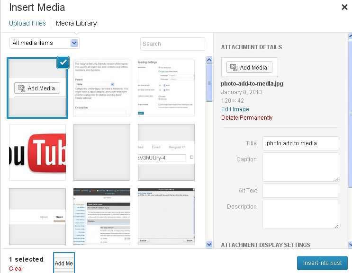Click the Edit Image link

[x=235, y=109]
